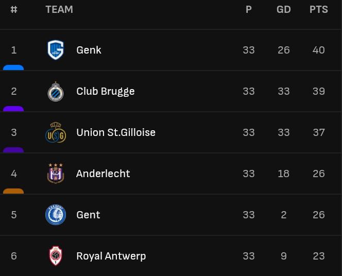This screenshot has width=342, height=276.
Task: Open the Genk team name link
Action: [89, 50]
